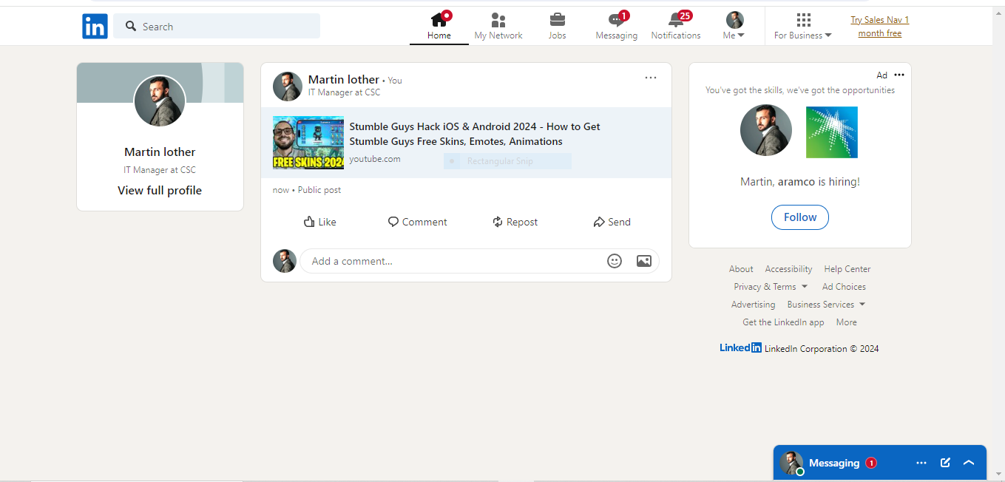The height and width of the screenshot is (482, 1005).
Task: Open the Ad Choices link
Action: pos(844,287)
